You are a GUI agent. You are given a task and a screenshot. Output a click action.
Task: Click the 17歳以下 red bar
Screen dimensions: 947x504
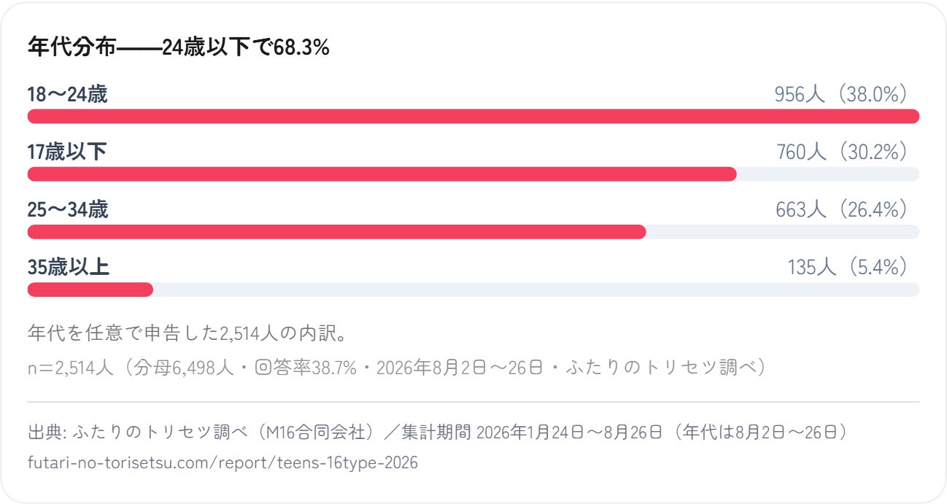click(382, 174)
